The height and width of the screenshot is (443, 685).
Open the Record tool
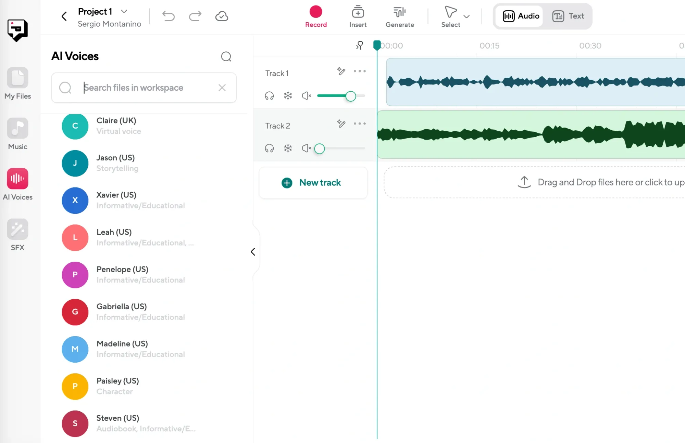tap(316, 15)
